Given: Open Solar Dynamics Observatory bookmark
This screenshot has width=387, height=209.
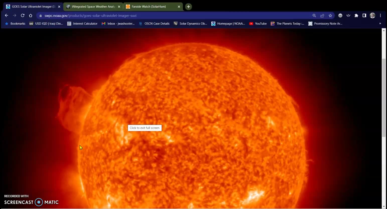Looking at the screenshot, I should (190, 24).
